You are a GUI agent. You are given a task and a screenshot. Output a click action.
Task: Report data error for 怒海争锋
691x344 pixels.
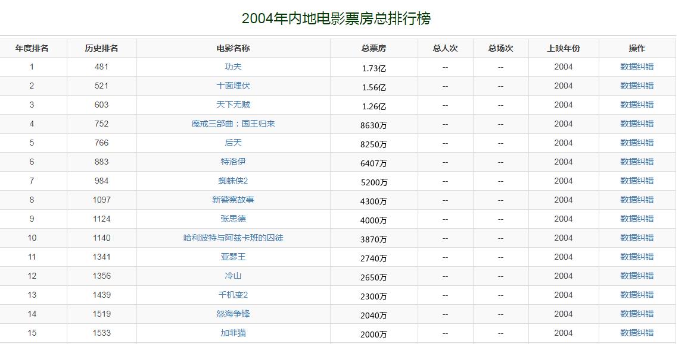click(637, 314)
